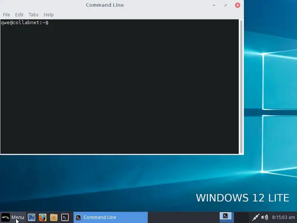Launch terminal from the taskbar quick launcher
Image resolution: width=297 pixels, height=223 pixels.
coord(65,217)
